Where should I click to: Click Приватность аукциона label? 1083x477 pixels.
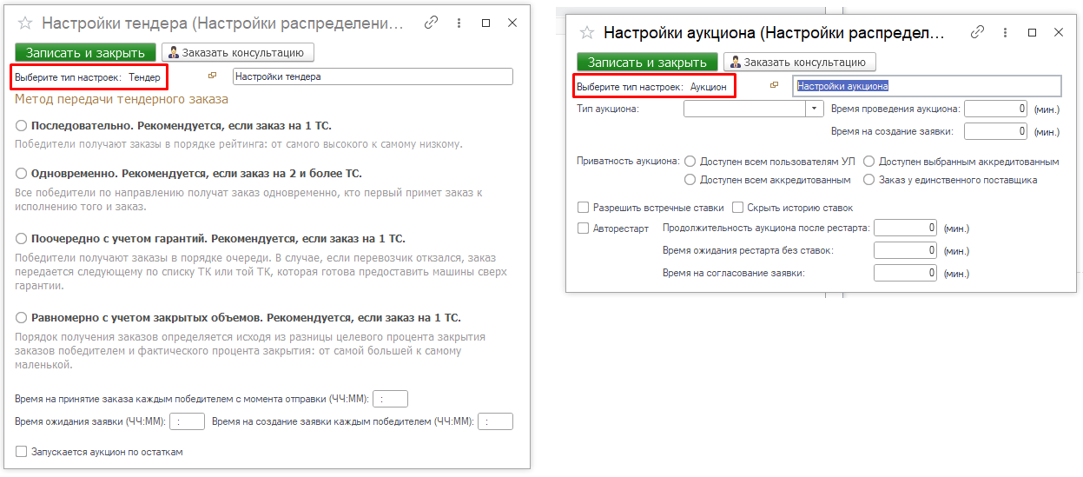tap(628, 161)
